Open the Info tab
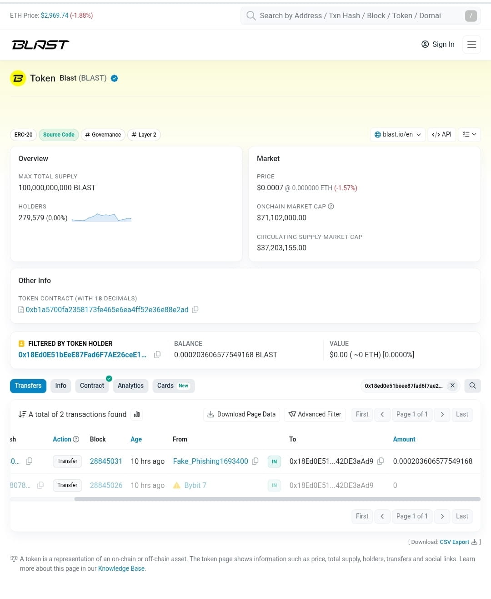The width and height of the screenshot is (491, 599). 60,386
